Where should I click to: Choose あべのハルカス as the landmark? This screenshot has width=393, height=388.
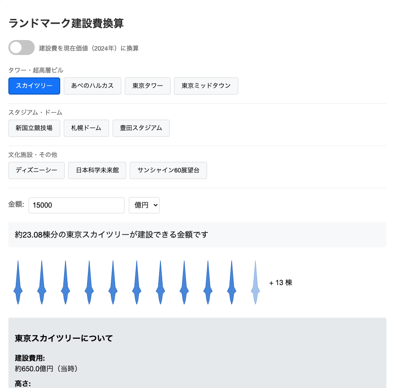[92, 86]
